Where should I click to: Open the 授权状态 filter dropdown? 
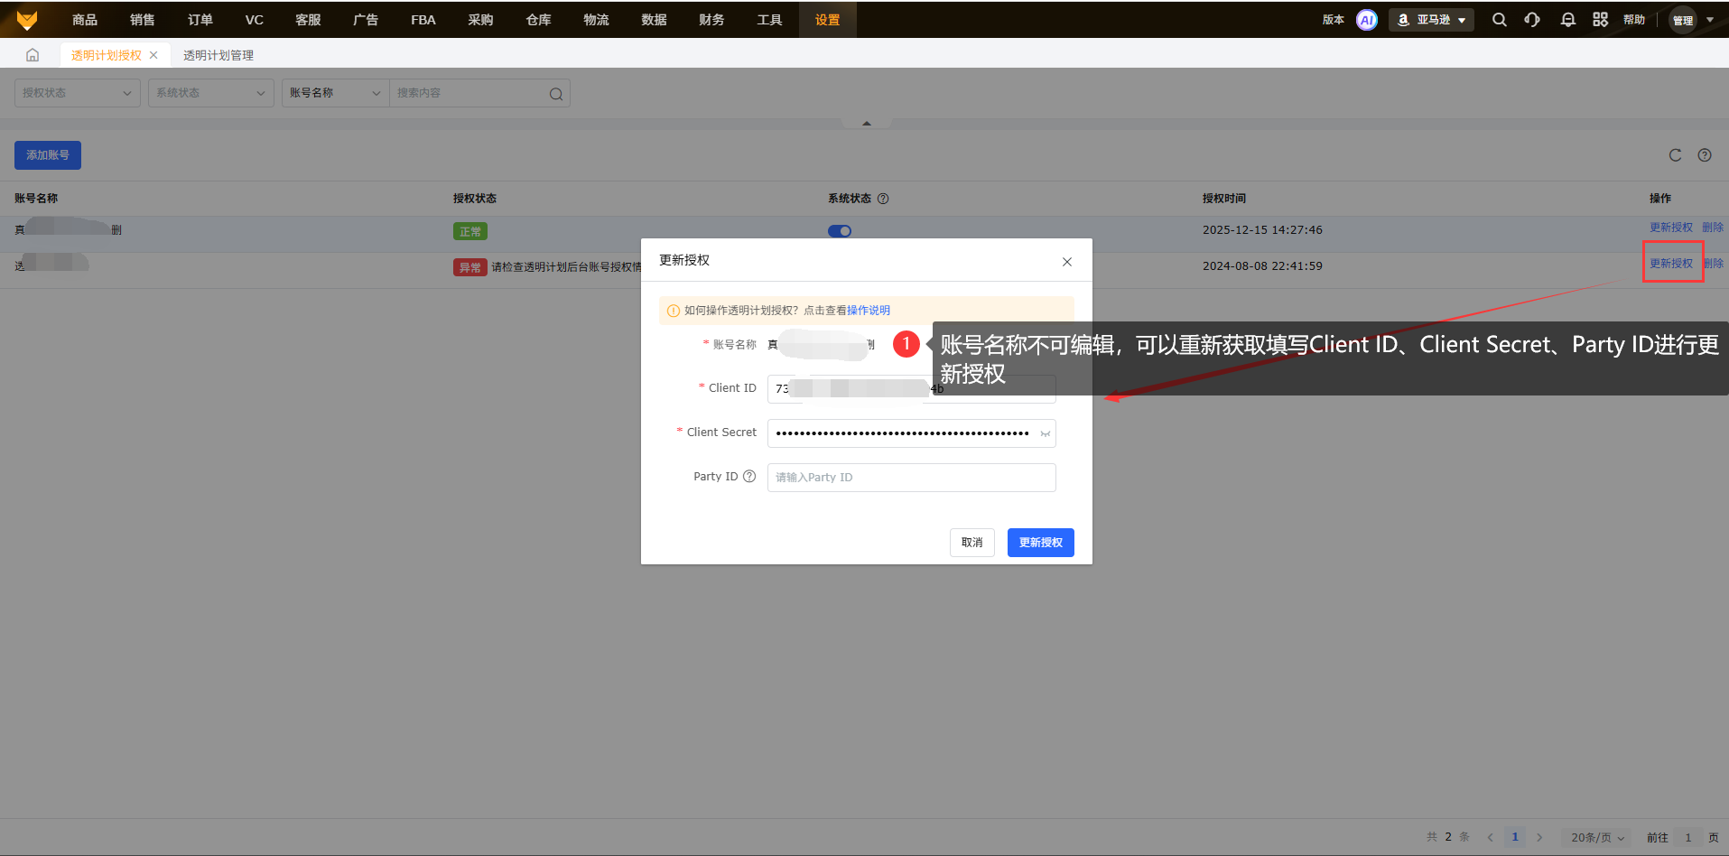tap(78, 93)
